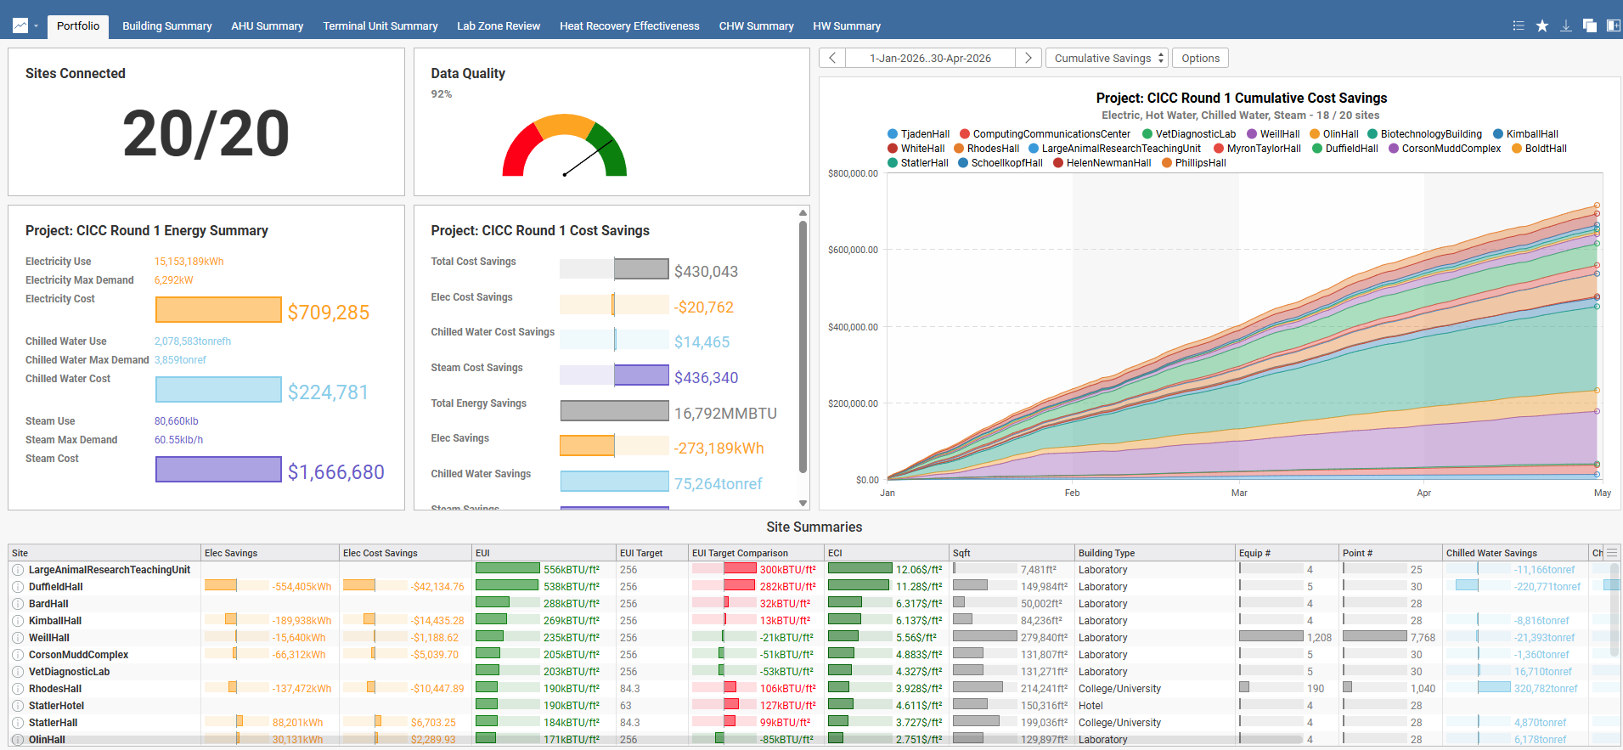Open info icon for KimballHall row
Screen dimensions: 1623x750
pyautogui.click(x=18, y=621)
